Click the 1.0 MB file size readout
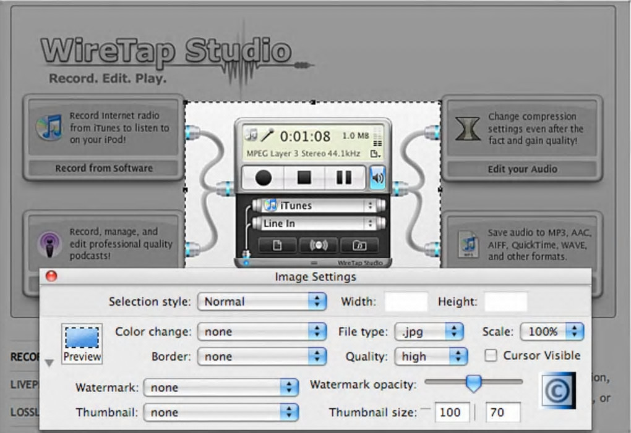 [355, 136]
